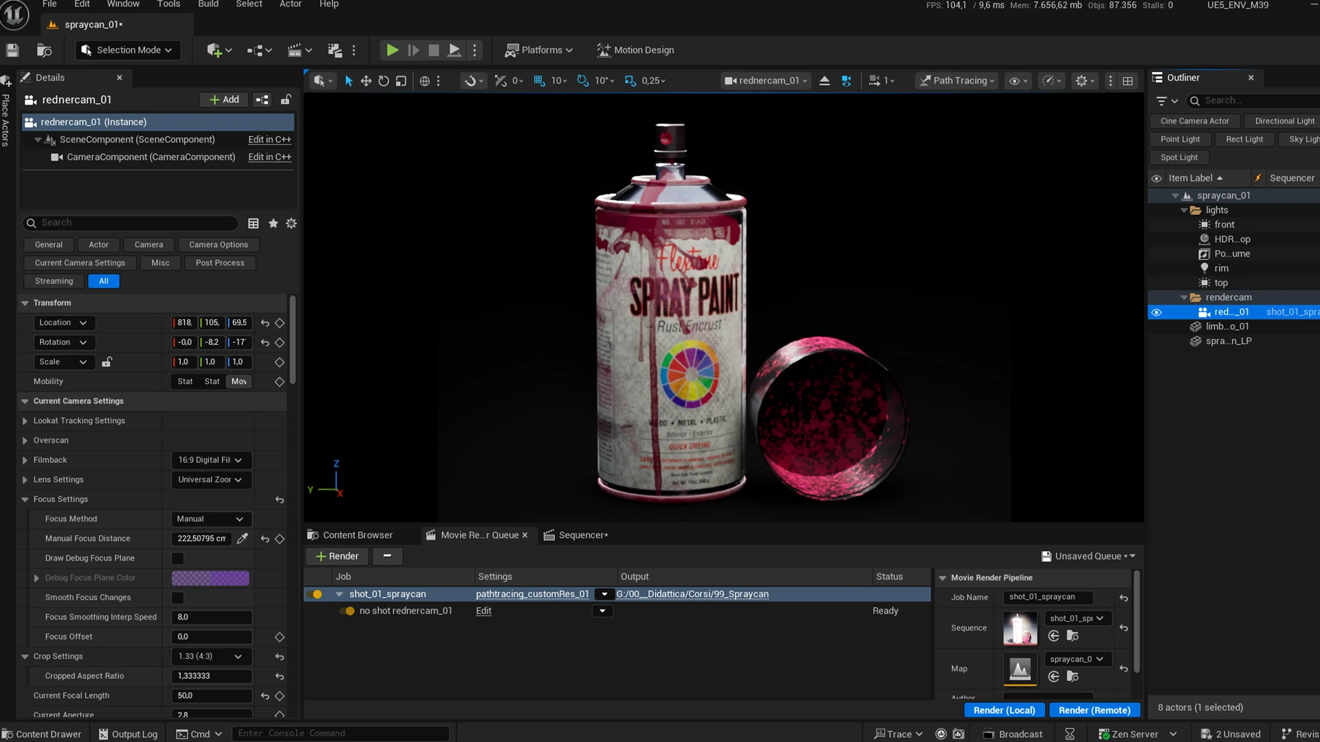Viewport: 1320px width, 742px height.
Task: Open Details panel settings gear
Action: (291, 223)
